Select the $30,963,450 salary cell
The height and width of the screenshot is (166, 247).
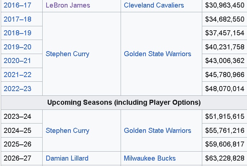tap(225, 5)
